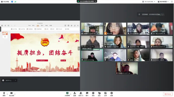Image resolution: width=174 pixels, height=97 pixels.
Task: Stop video with the camera button
Action: 12,94
